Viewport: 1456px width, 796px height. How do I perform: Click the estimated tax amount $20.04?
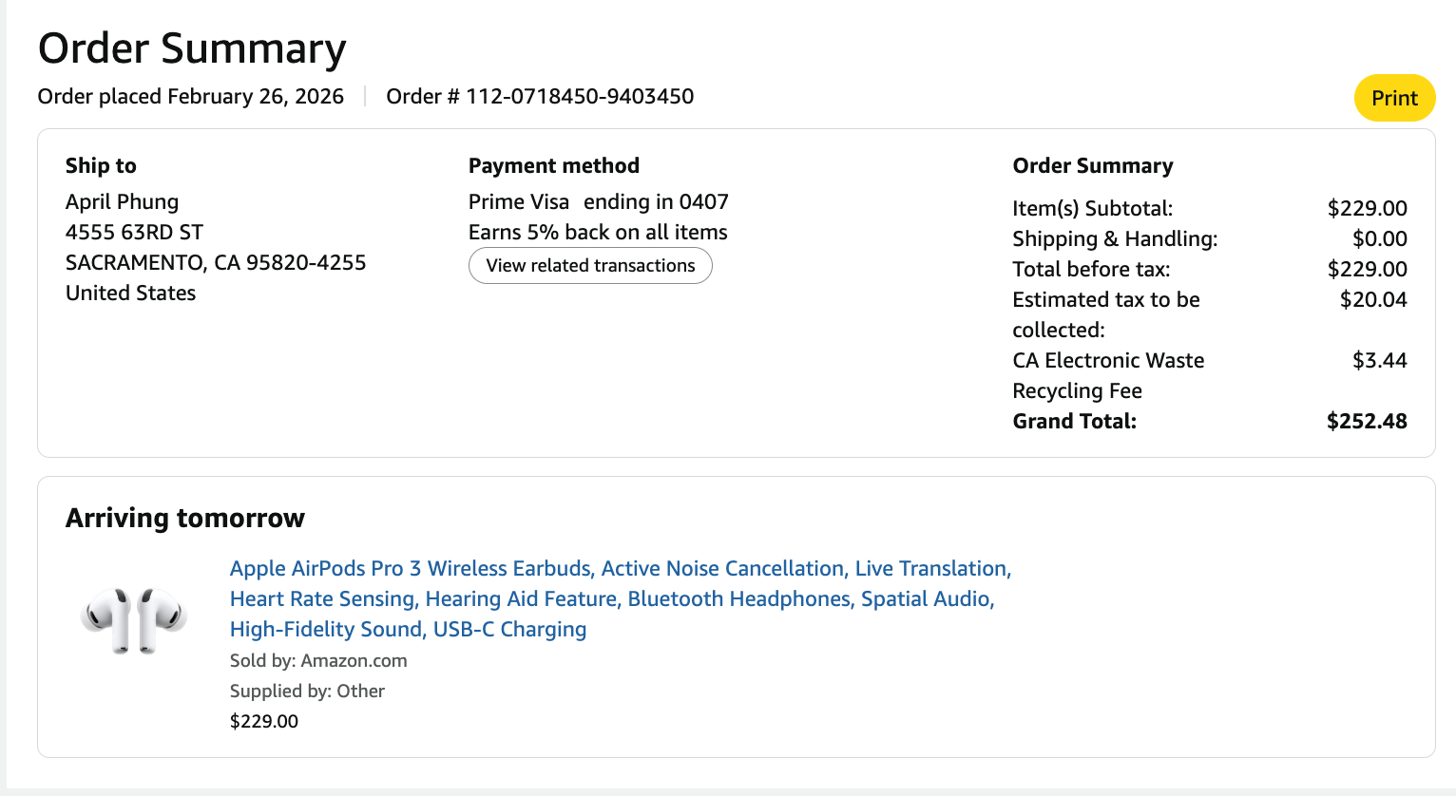tap(1372, 300)
